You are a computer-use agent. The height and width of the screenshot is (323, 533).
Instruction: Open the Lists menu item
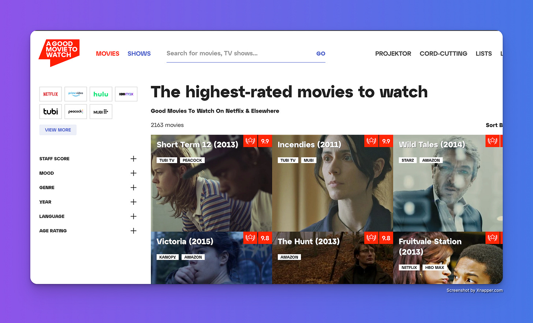pyautogui.click(x=484, y=53)
